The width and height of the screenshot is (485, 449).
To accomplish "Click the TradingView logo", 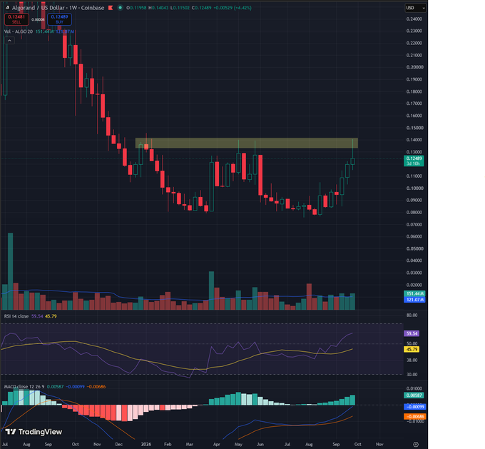I will pos(34,432).
